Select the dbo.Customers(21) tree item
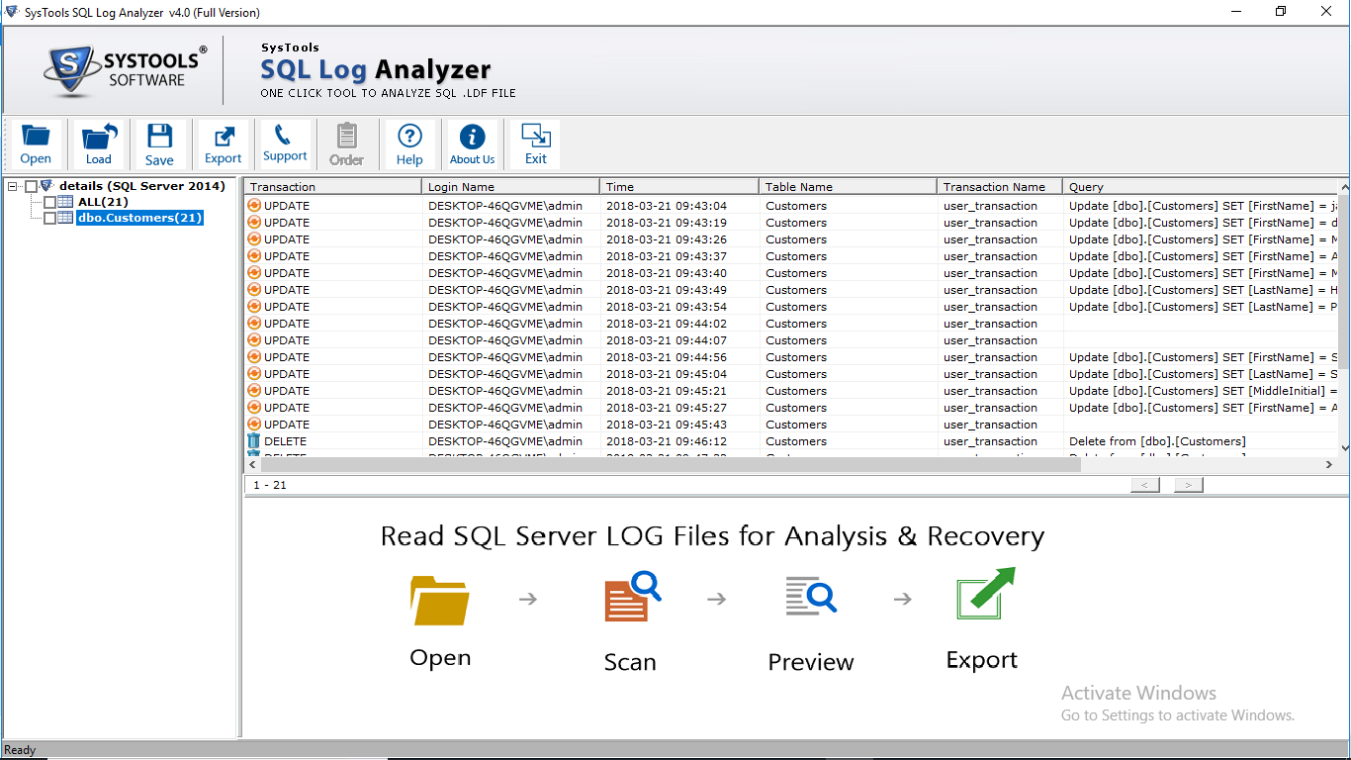Viewport: 1351px width, 760px height. [138, 218]
